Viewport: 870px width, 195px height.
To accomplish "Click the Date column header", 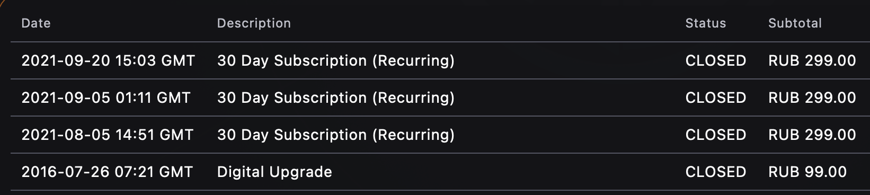I will pos(36,23).
